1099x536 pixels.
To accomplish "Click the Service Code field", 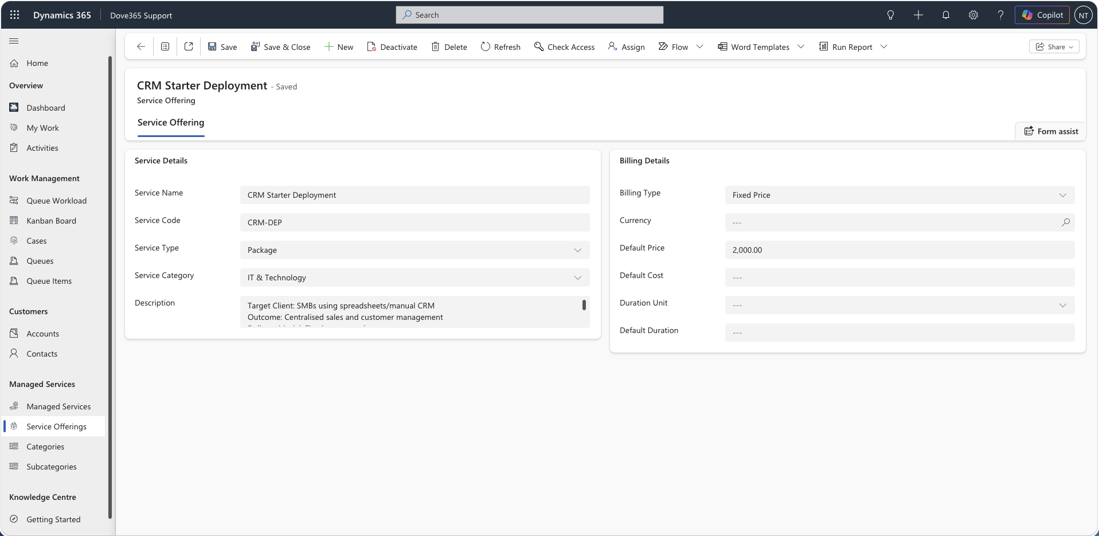I will pyautogui.click(x=414, y=222).
